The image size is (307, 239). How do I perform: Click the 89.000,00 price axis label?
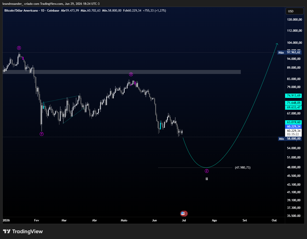pos(294,68)
